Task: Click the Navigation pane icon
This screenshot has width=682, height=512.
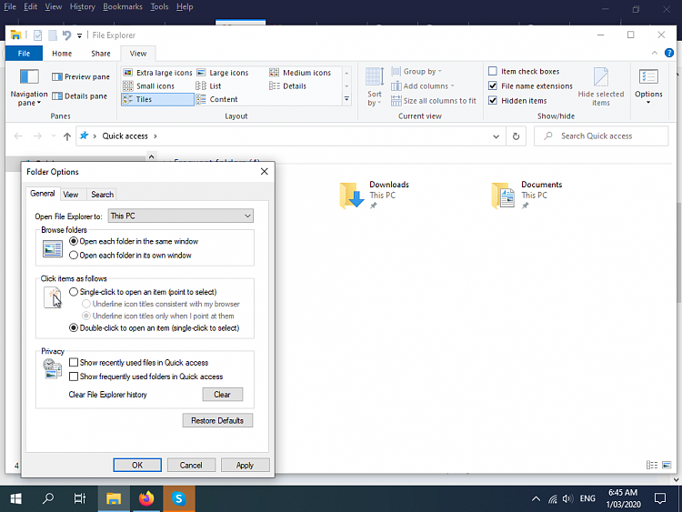Action: pos(29,80)
